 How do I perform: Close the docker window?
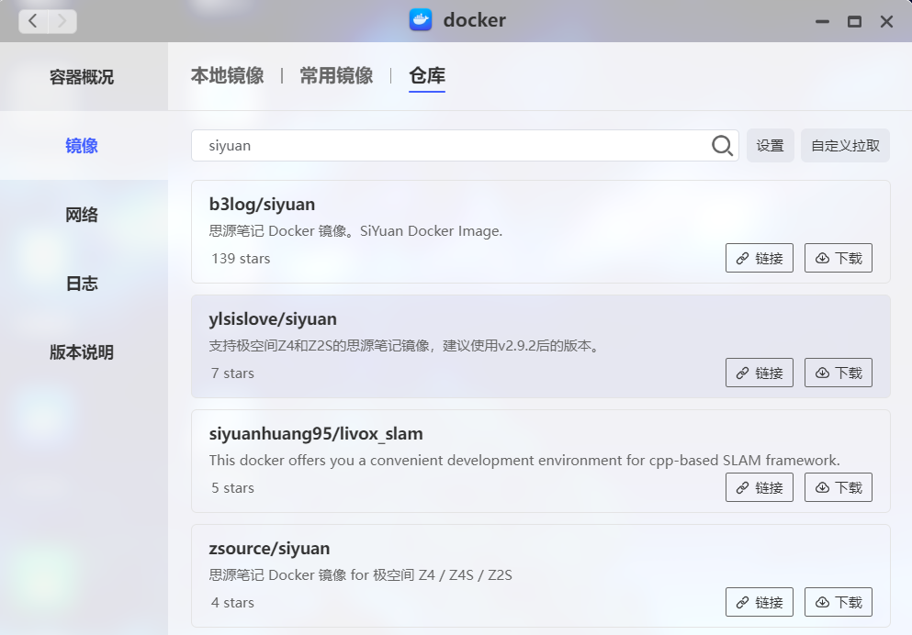pyautogui.click(x=886, y=22)
